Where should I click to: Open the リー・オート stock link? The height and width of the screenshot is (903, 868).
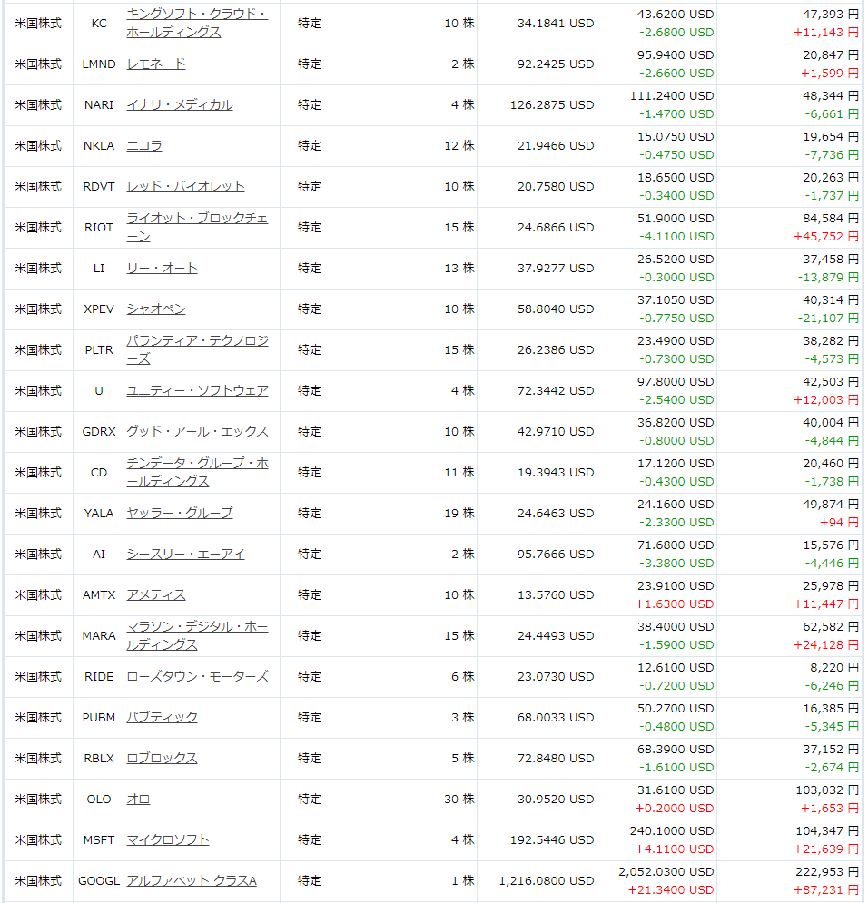[162, 269]
